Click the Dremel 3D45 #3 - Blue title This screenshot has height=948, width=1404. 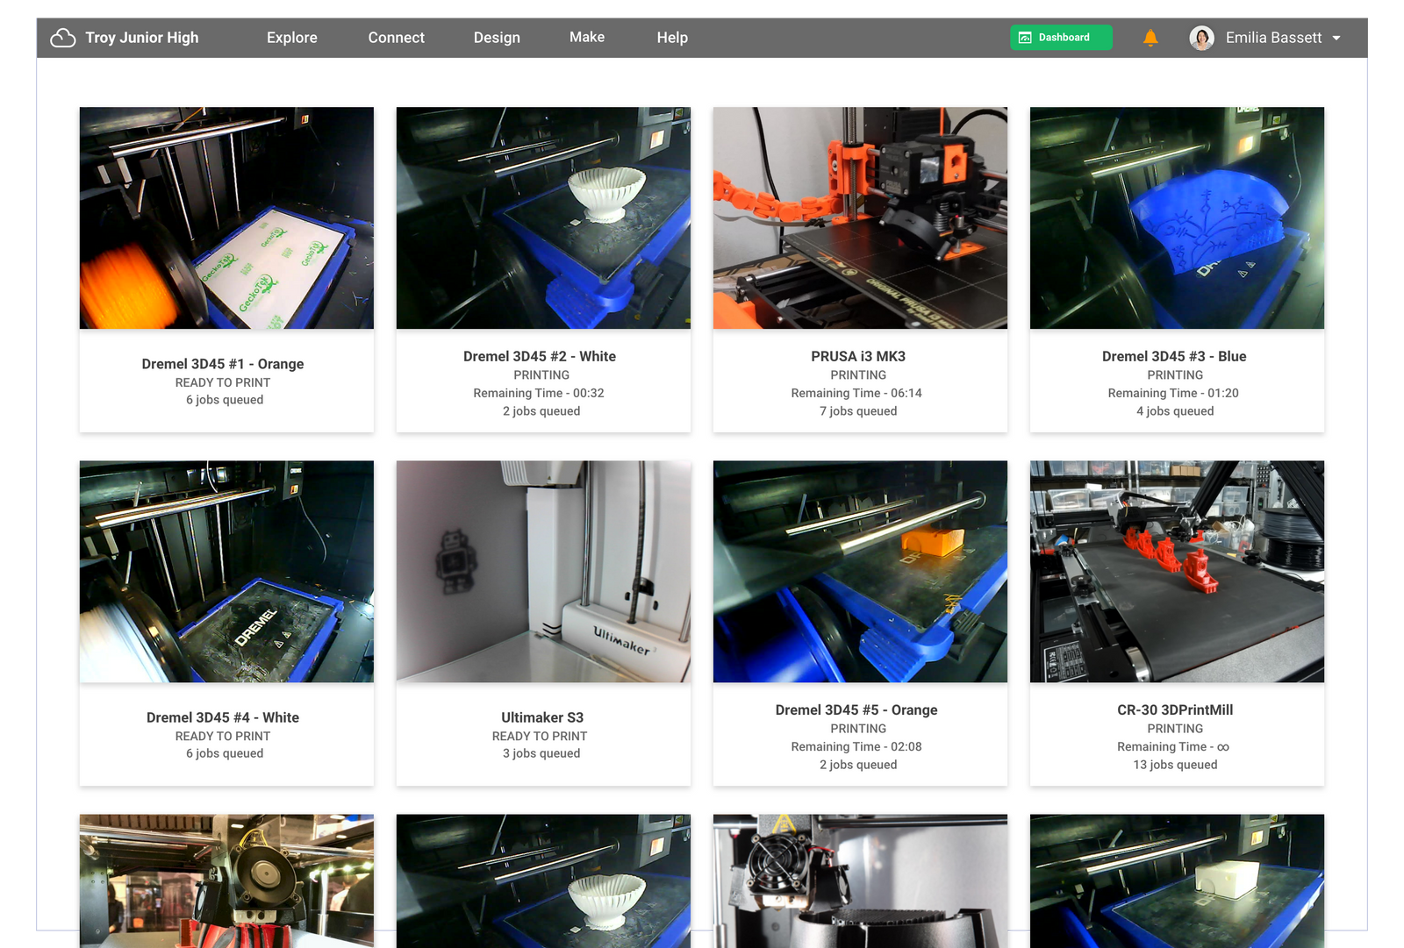[x=1174, y=356]
